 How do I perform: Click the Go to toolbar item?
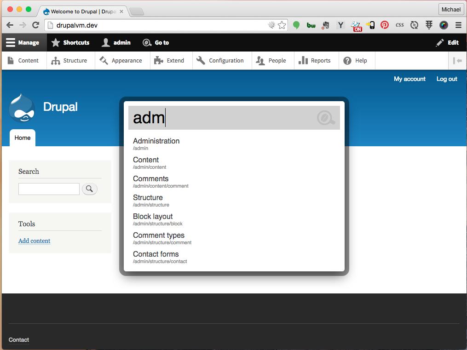[156, 43]
